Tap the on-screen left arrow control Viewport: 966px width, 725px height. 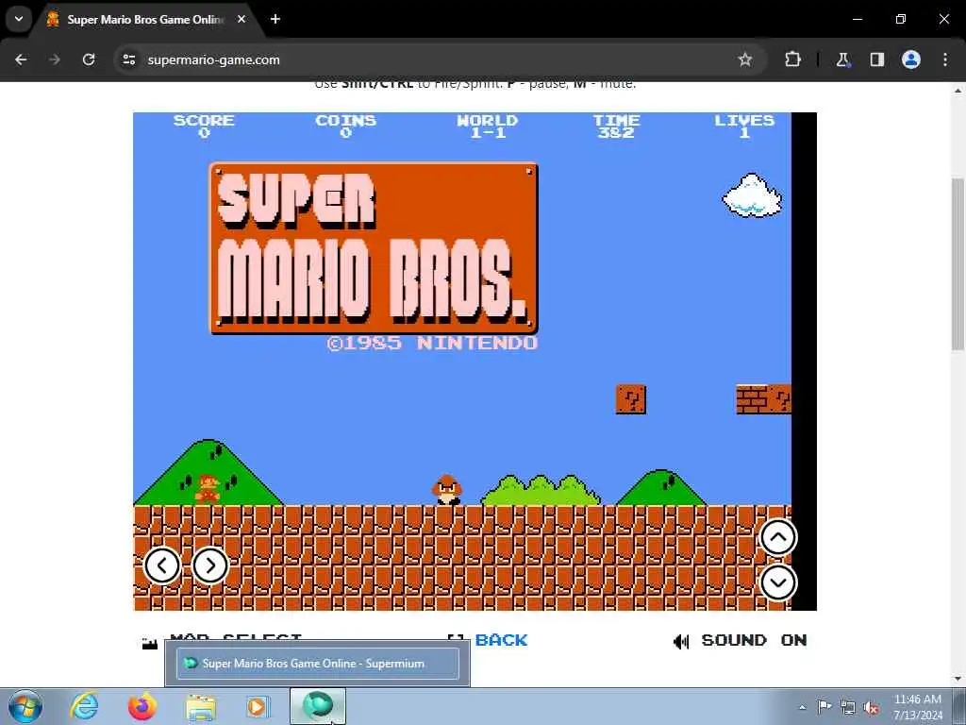(x=162, y=565)
